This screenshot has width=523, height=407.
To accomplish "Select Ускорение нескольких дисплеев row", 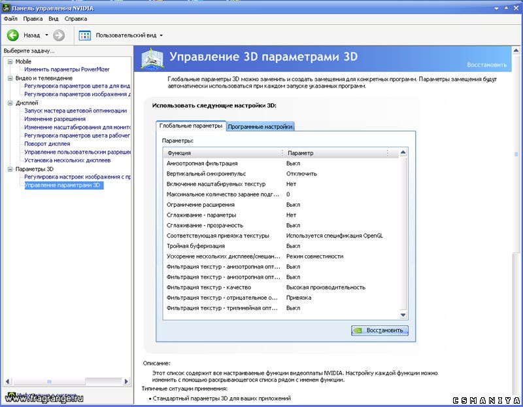I will 281,257.
